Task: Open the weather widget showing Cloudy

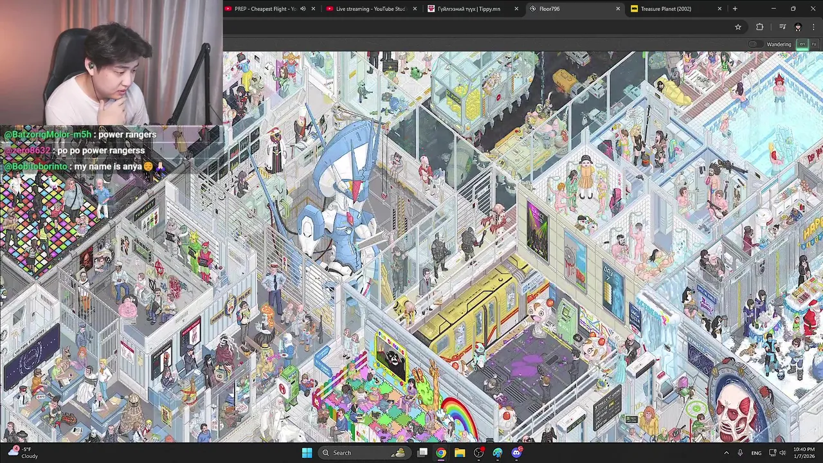Action: point(23,453)
